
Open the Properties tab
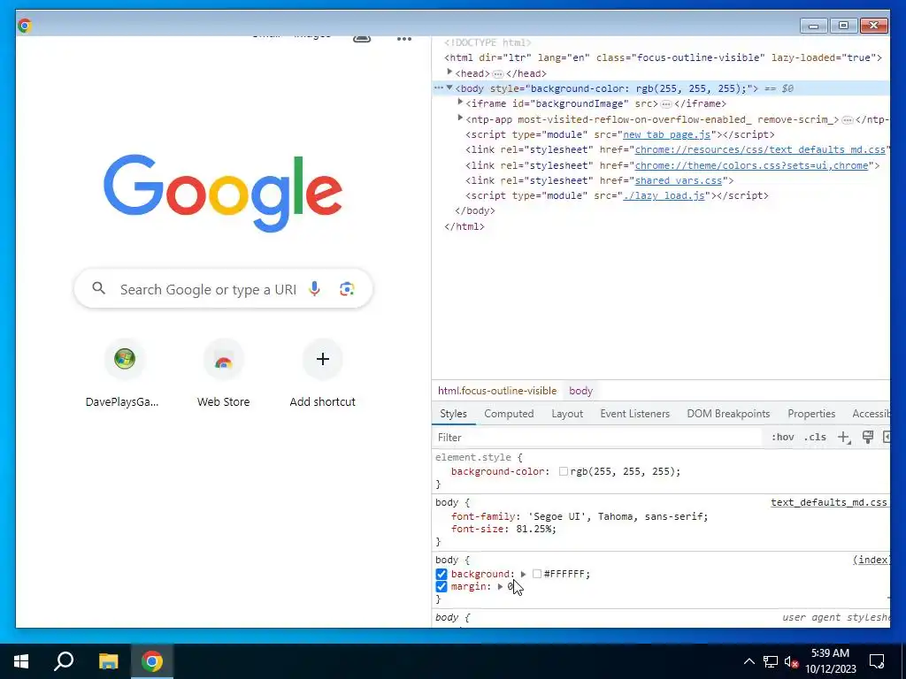coord(811,414)
